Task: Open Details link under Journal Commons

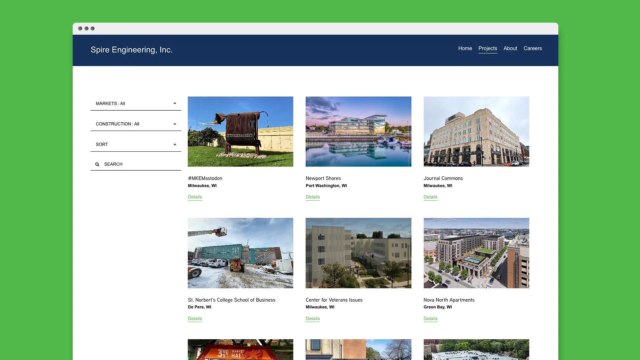Action: 430,197
